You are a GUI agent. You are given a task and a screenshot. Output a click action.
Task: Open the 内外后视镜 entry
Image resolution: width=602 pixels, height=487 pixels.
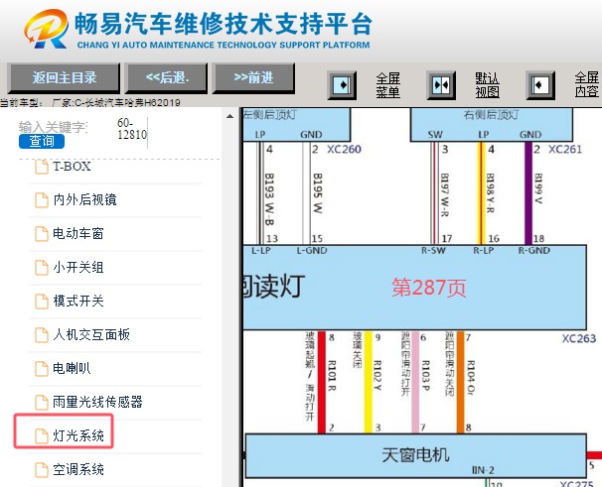pos(84,199)
